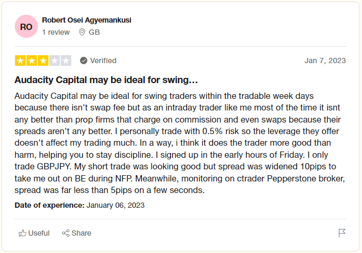Click the GB country label

click(x=94, y=32)
